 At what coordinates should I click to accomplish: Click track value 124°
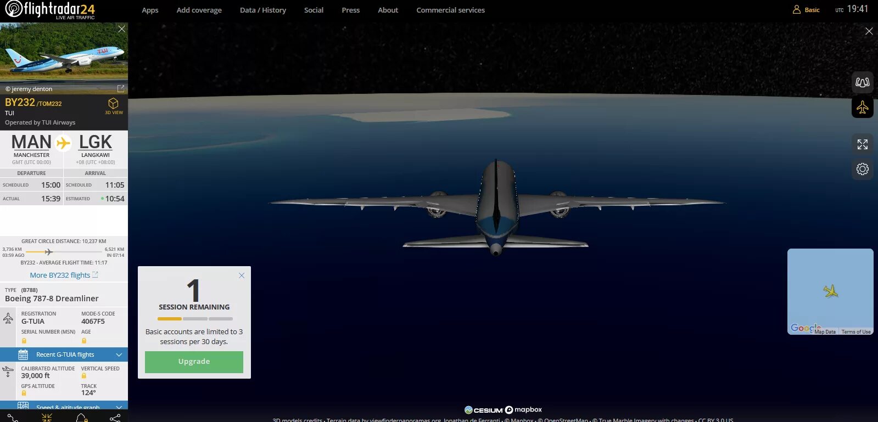coord(88,393)
